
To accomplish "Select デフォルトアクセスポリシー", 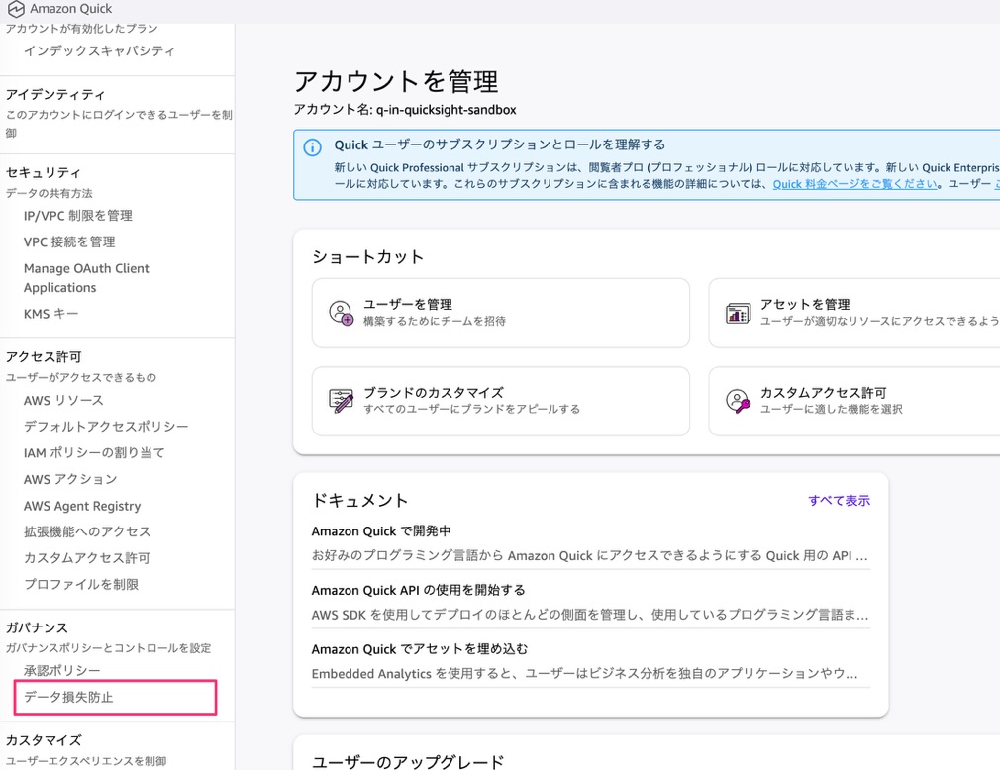I will [x=106, y=427].
